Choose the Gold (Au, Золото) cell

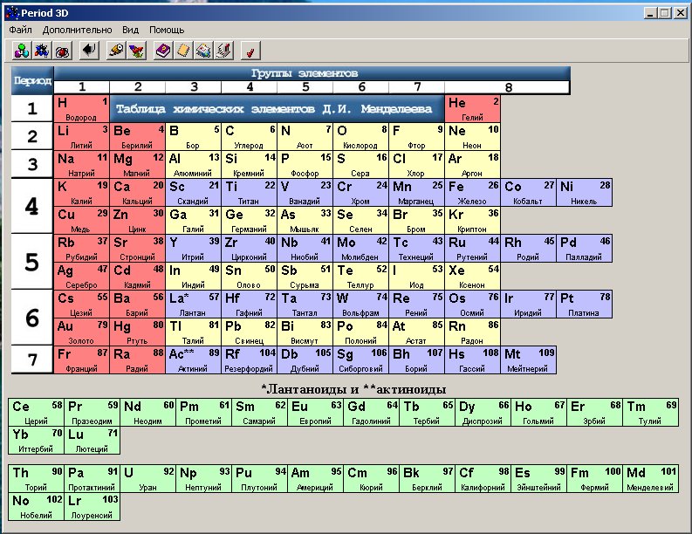tap(82, 332)
